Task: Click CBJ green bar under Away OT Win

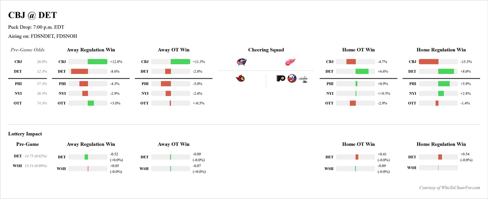Action: [180, 61]
